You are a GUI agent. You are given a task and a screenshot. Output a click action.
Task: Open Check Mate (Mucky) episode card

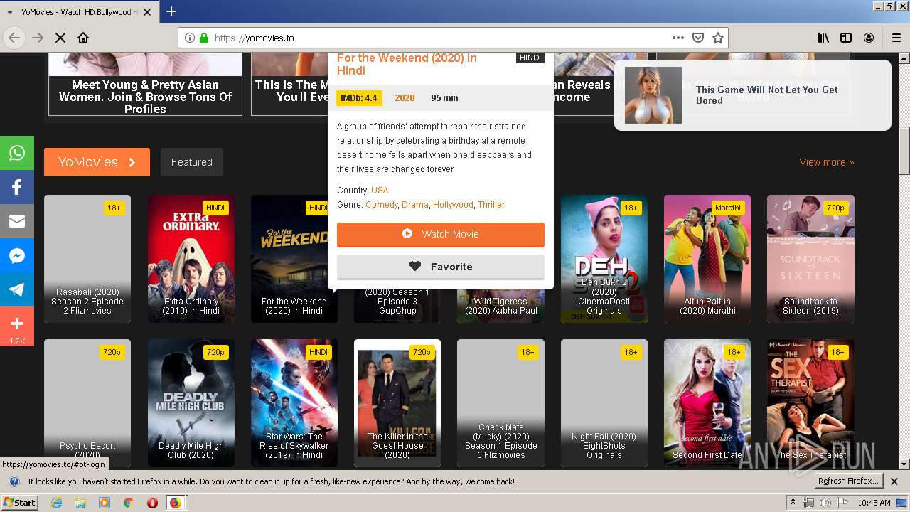click(x=500, y=403)
